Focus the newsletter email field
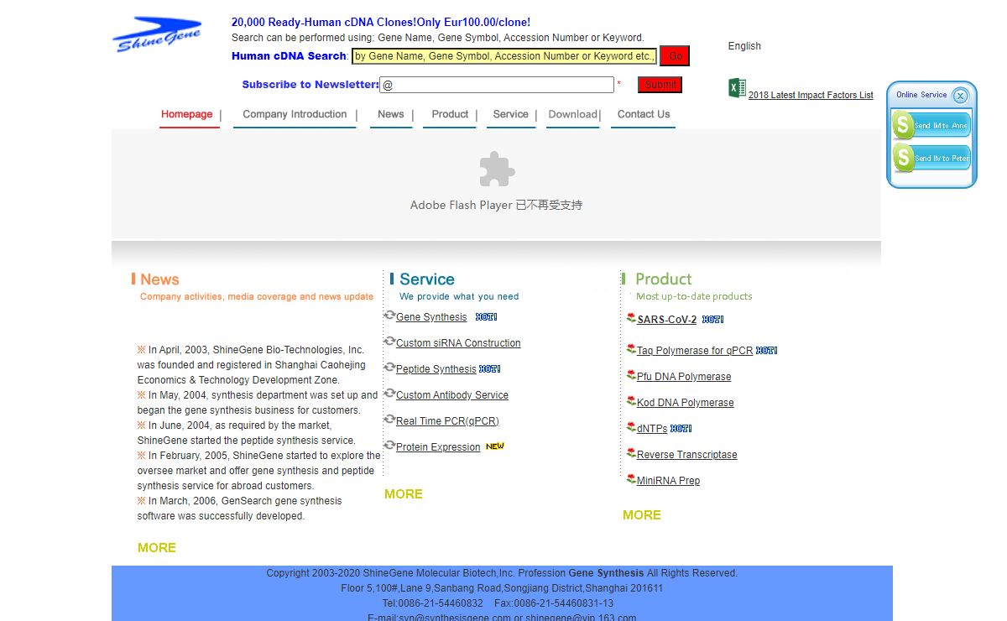This screenshot has width=1007, height=621. 497,85
